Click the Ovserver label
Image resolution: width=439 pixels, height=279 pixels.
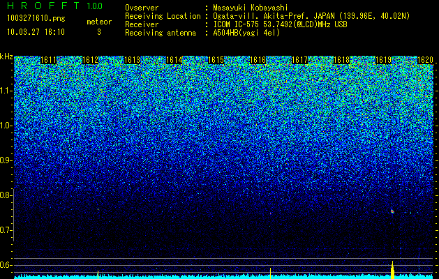(142, 8)
